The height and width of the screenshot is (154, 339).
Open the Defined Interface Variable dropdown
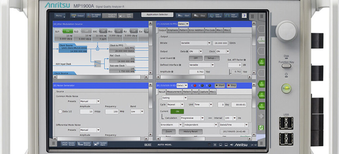coord(202,65)
